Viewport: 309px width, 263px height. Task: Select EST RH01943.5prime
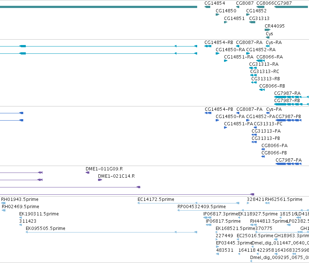(x=20, y=199)
